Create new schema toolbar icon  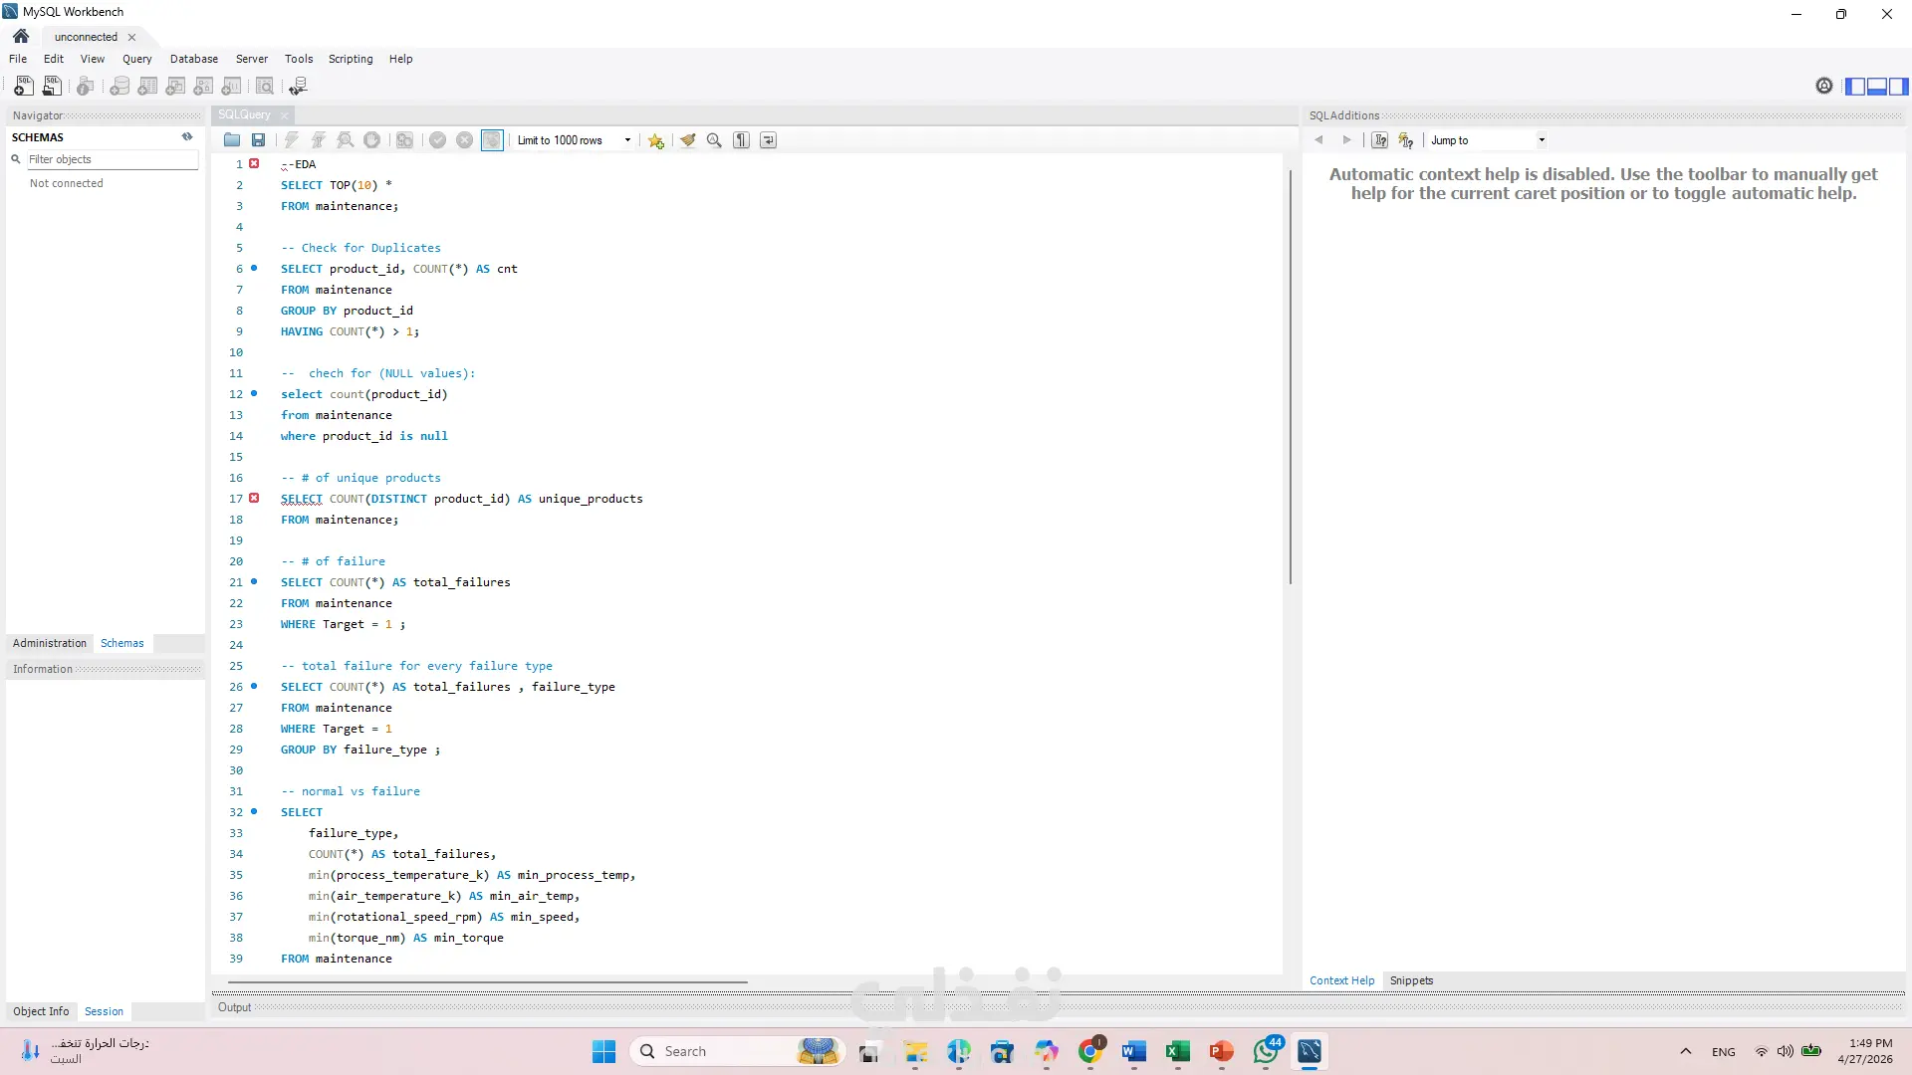click(119, 87)
